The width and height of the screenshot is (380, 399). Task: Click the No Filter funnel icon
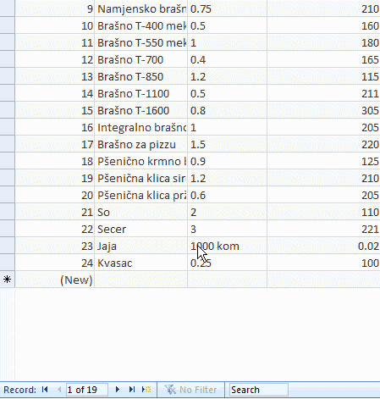pyautogui.click(x=170, y=390)
